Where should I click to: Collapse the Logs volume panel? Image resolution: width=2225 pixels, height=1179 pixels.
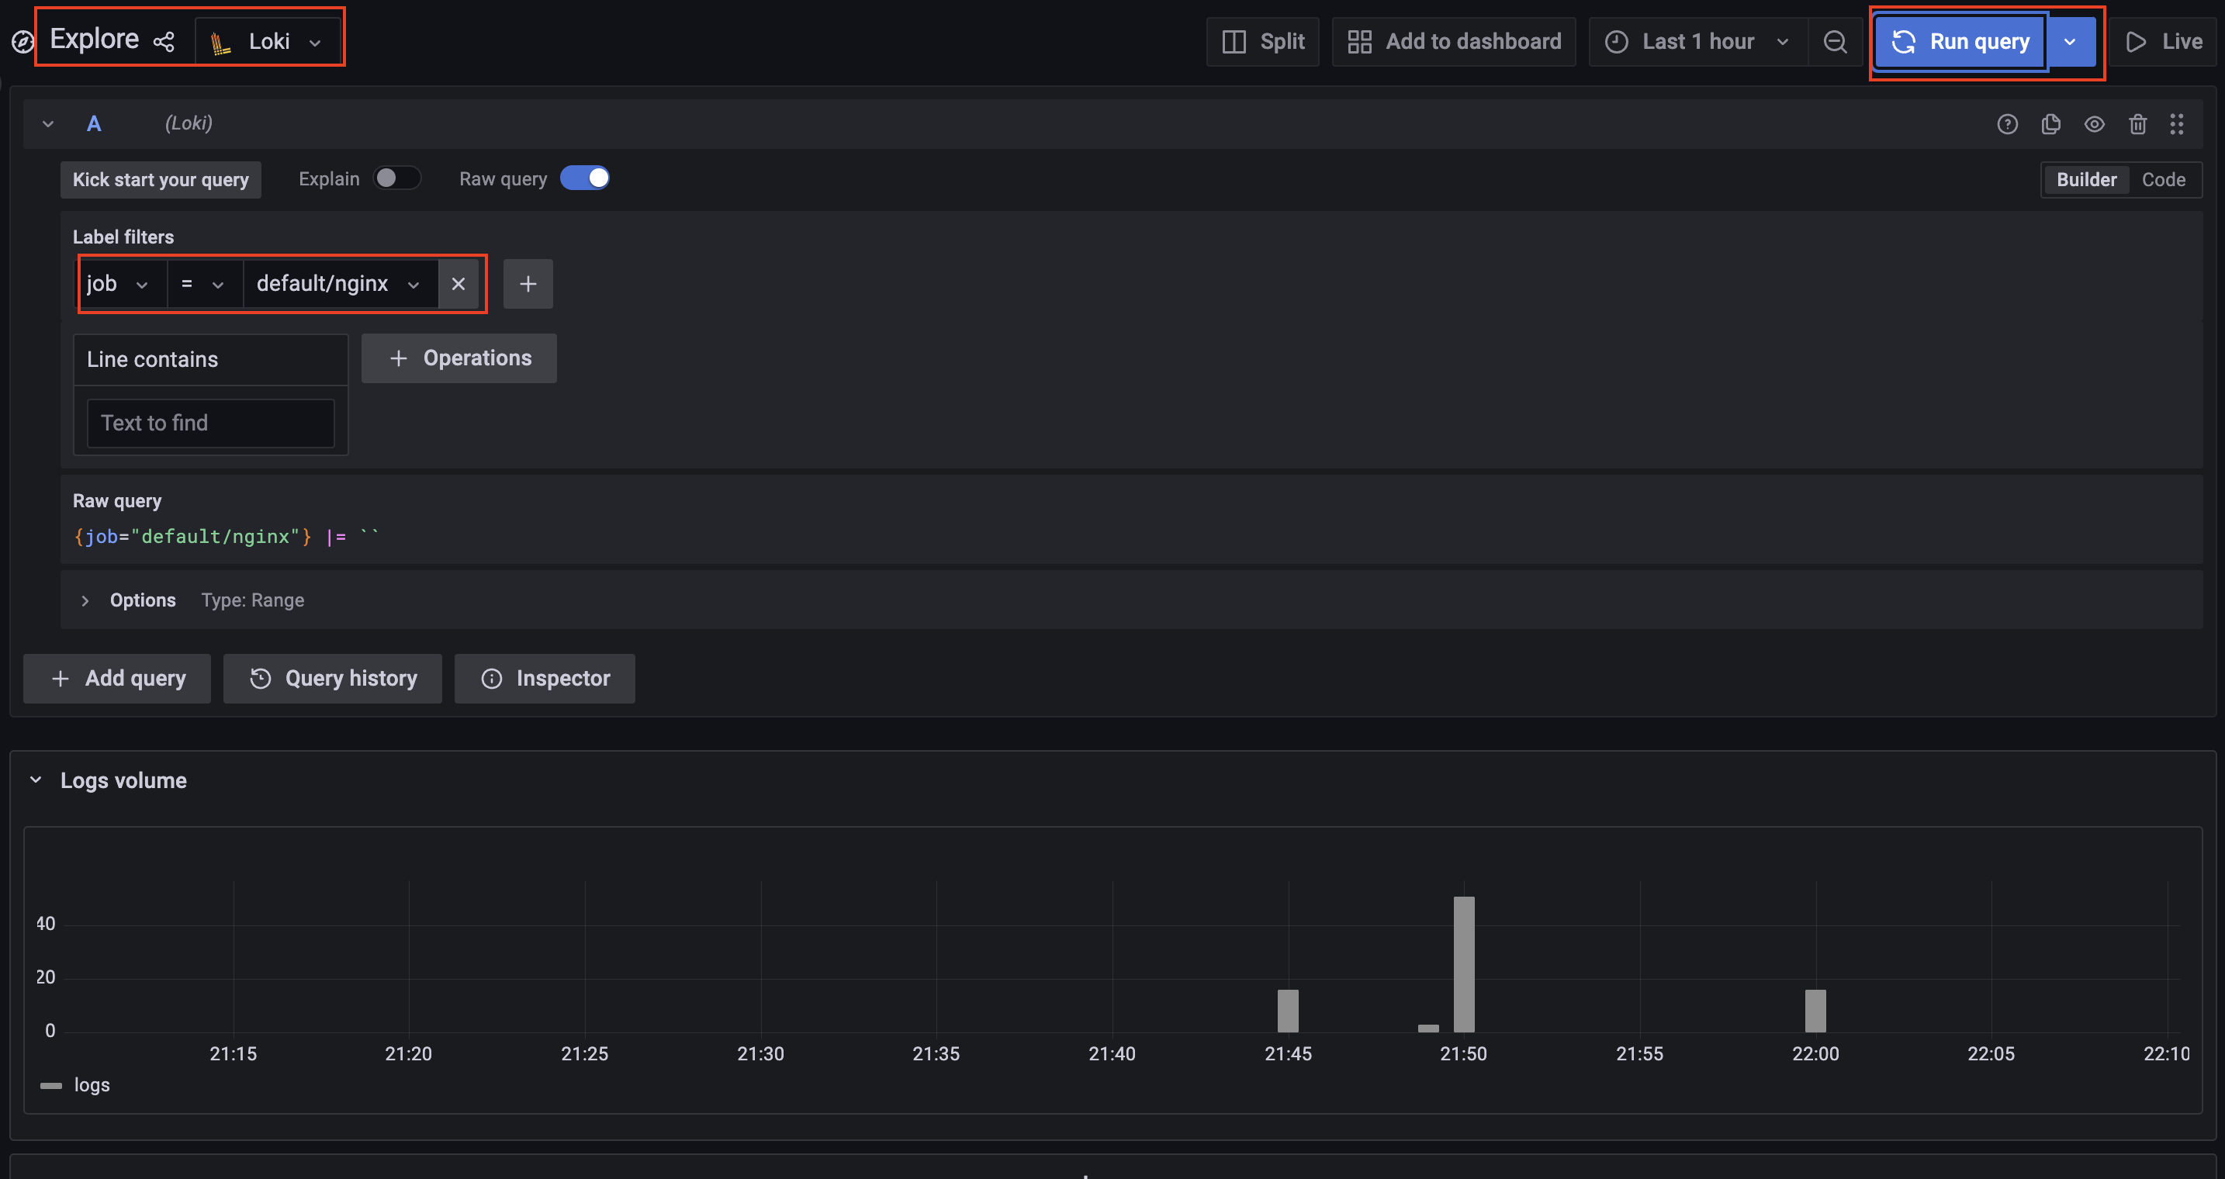pyautogui.click(x=36, y=780)
